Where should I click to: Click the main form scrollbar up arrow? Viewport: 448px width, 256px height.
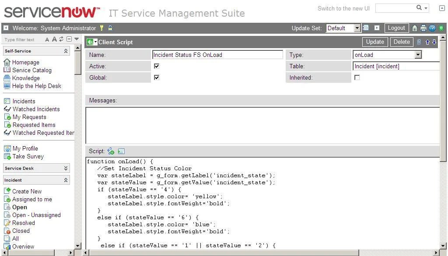(443, 37)
